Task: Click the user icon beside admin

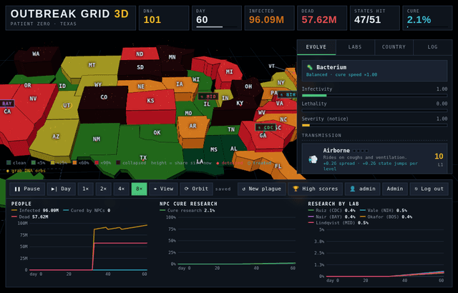Action: click(353, 189)
